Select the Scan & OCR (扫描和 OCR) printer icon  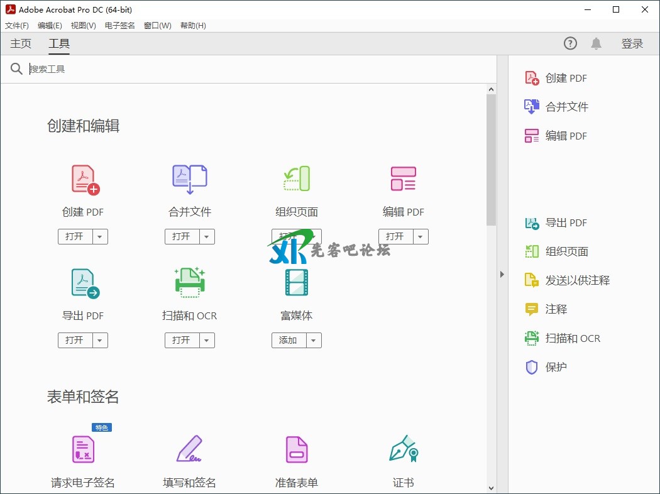pyautogui.click(x=190, y=282)
